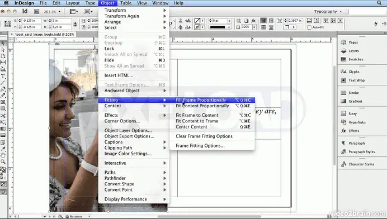Image resolution: width=387 pixels, height=219 pixels.
Task: Choose Image Color Settings
Action: click(134, 154)
